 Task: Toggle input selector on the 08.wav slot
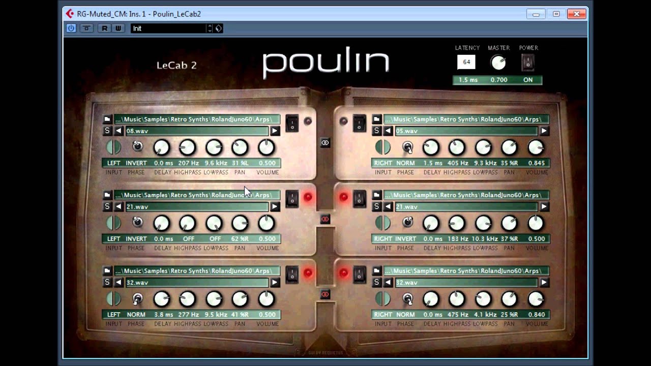(113, 147)
